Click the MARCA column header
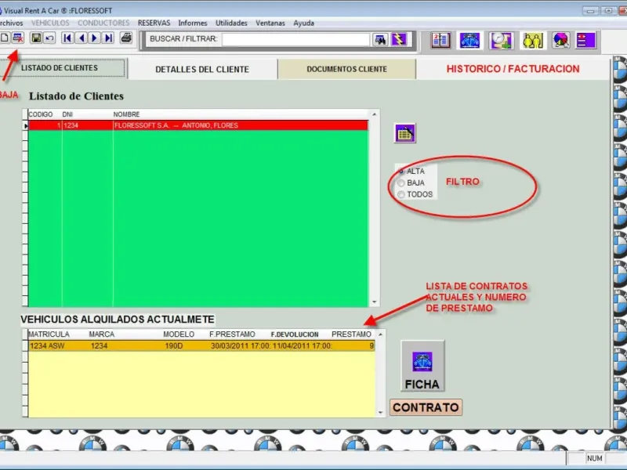Screen dimensions: 627x470 (102, 334)
